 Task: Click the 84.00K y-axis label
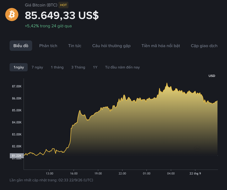[x=17, y=122]
